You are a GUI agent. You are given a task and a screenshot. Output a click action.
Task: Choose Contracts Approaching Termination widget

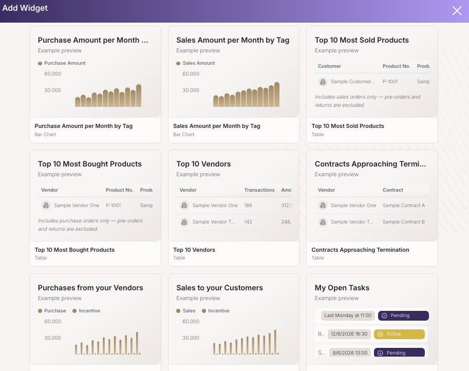coord(372,208)
